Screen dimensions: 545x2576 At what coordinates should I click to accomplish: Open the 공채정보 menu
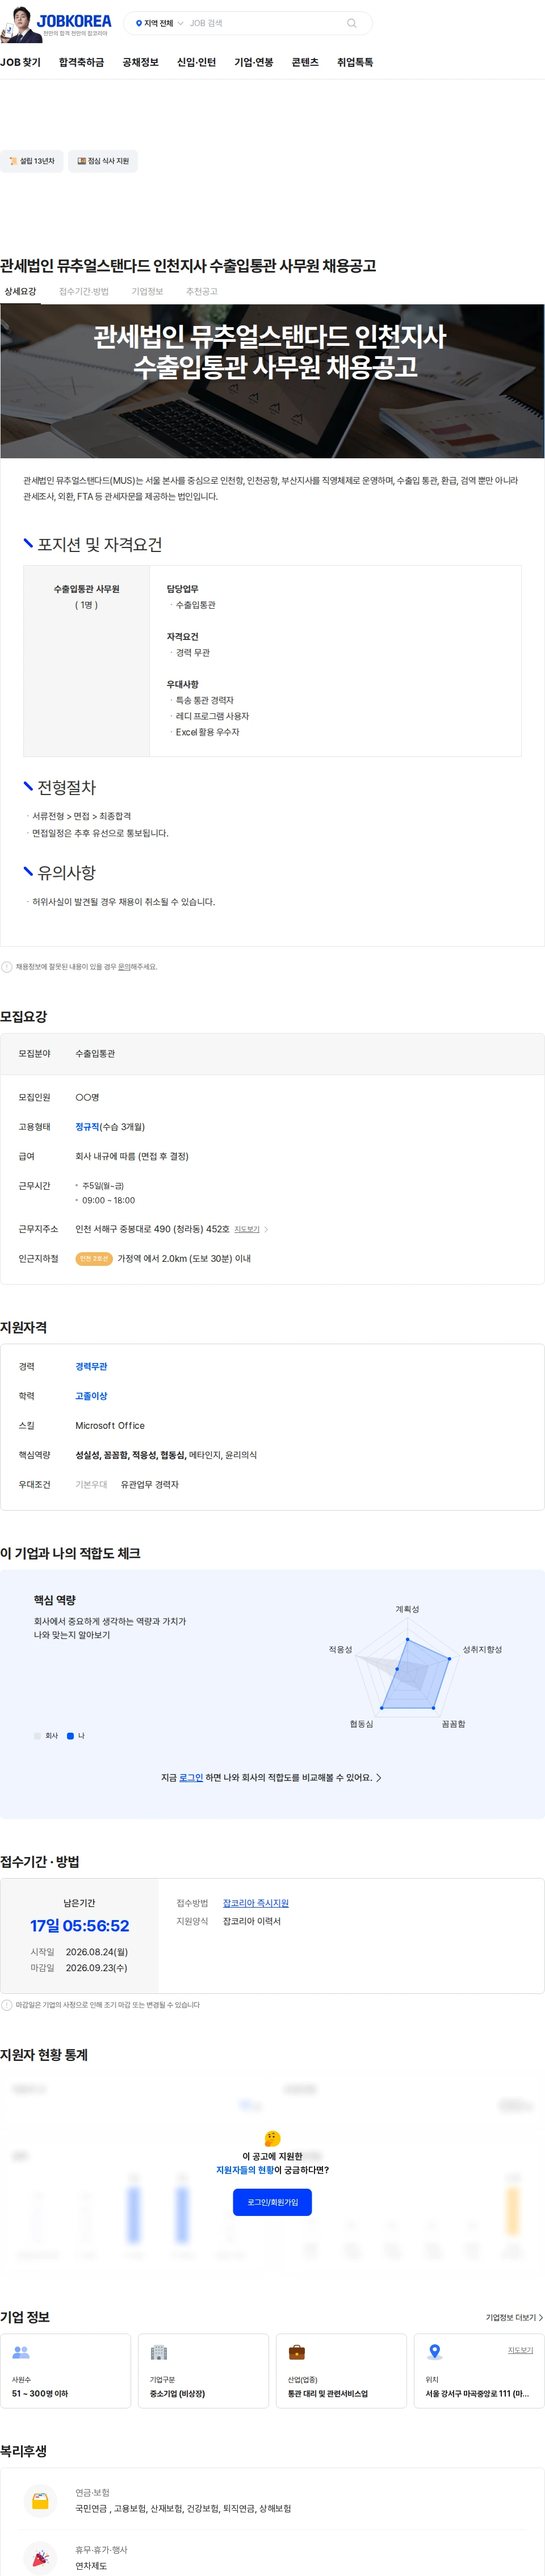click(x=140, y=62)
